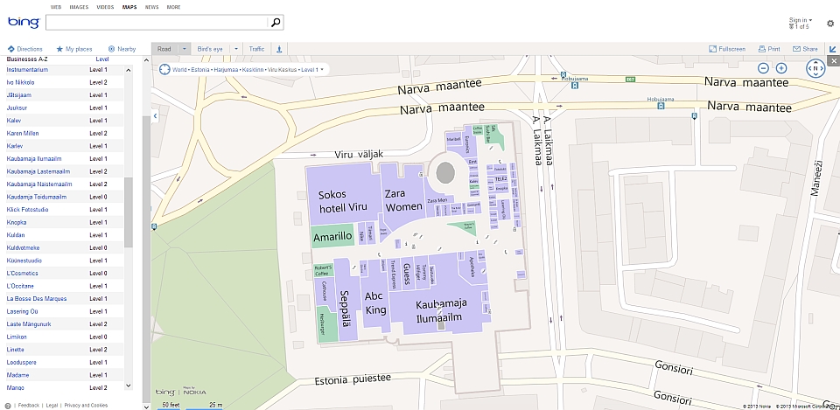
Task: Zoom in the map
Action: pyautogui.click(x=781, y=68)
